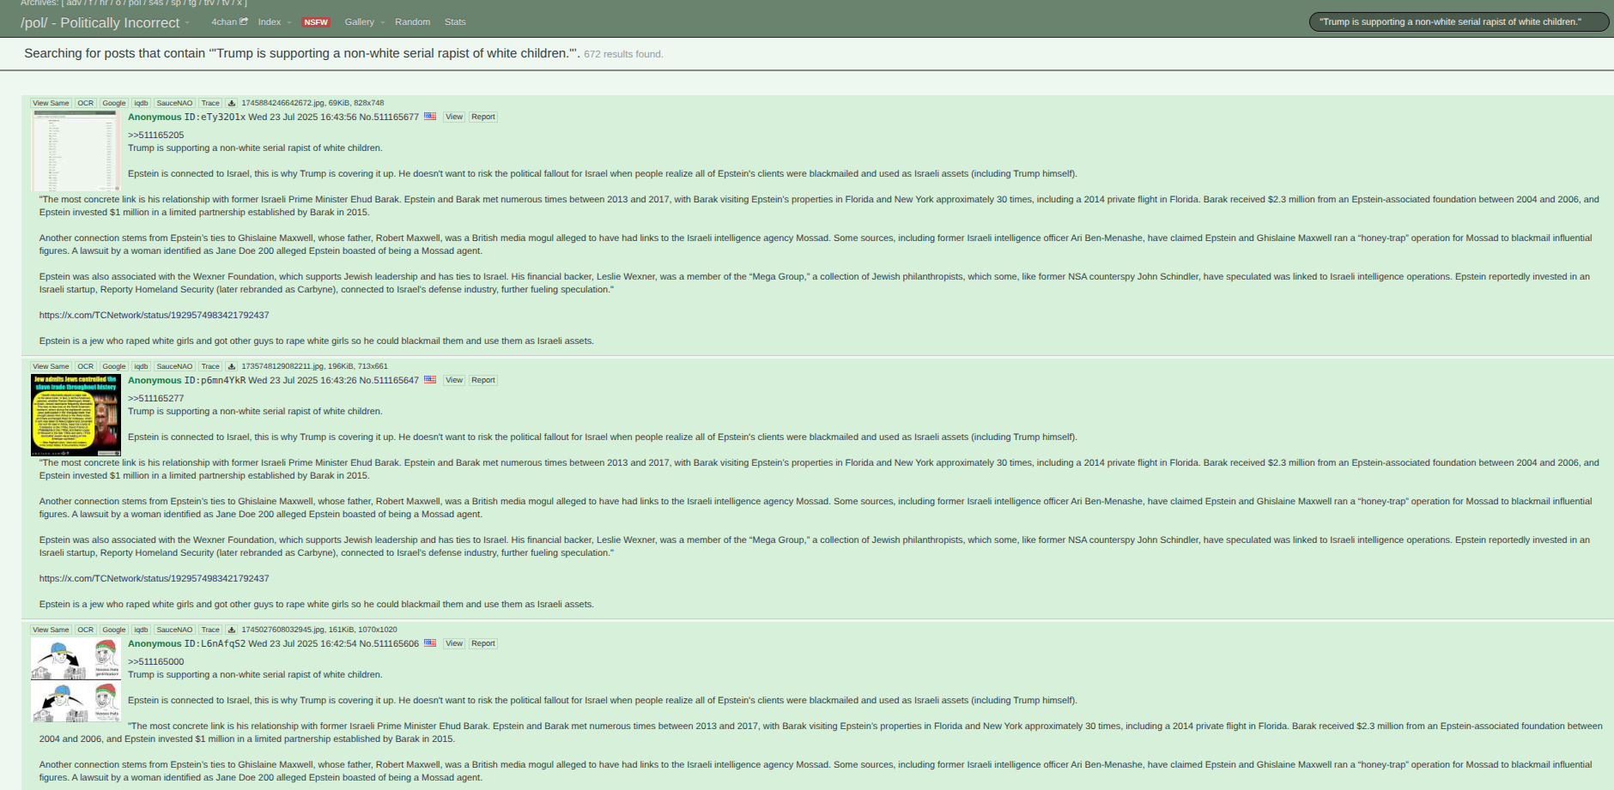Click timestamp 'Wed 23 Jul 2025 16:43:26'
1614x790 pixels.
click(302, 380)
